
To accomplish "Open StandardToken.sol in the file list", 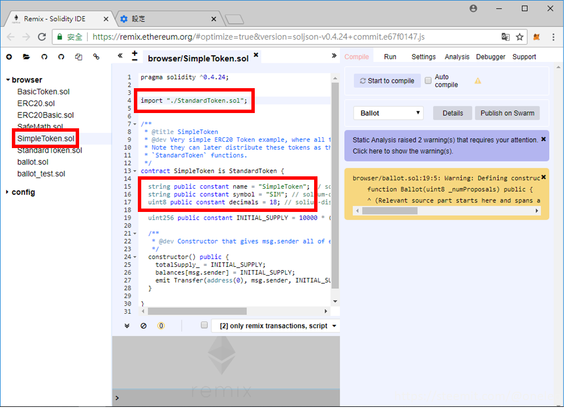I will (x=50, y=150).
